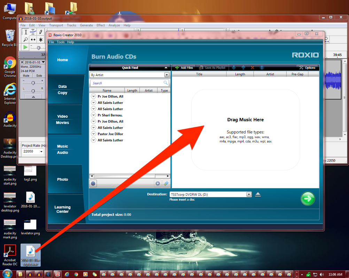Toggle Solo on the Audacity track
The width and height of the screenshot is (349, 278).
39,76
